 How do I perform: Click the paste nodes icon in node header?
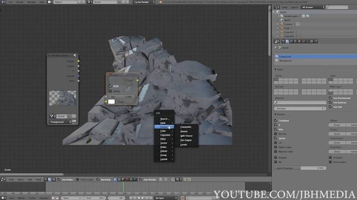[x=189, y=179]
